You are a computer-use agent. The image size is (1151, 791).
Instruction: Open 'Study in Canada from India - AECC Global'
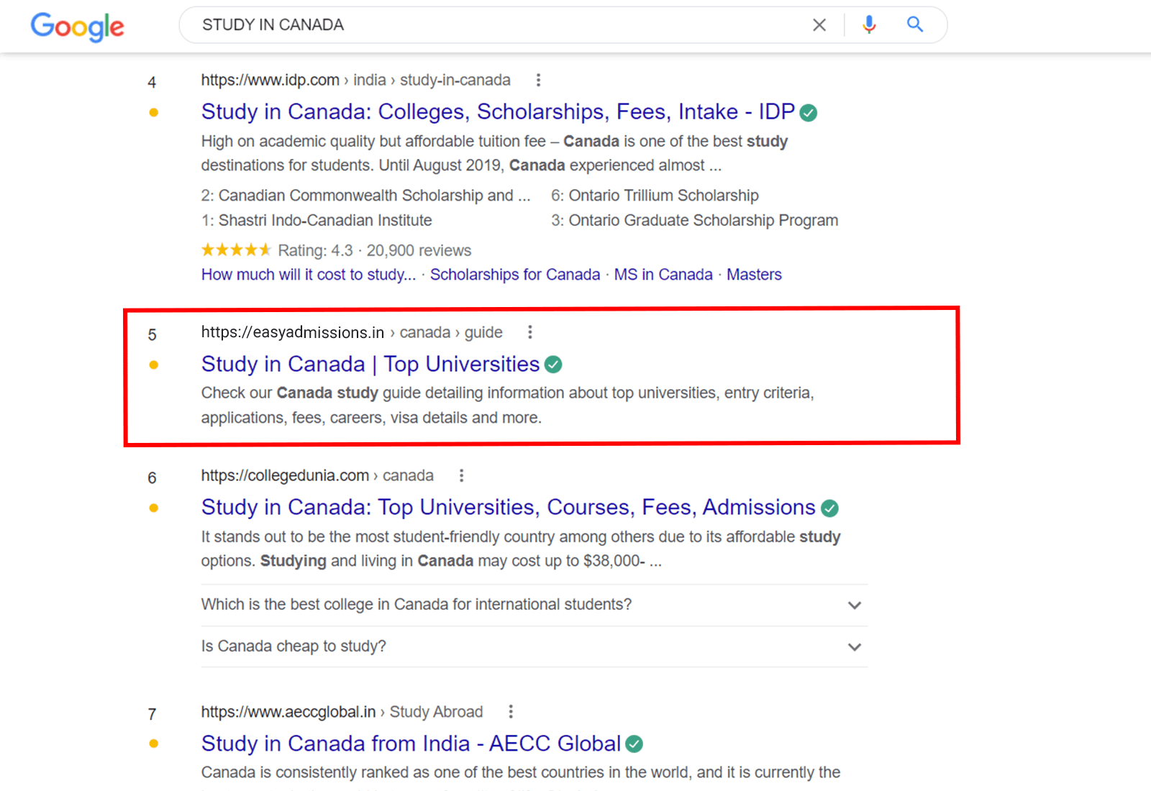pyautogui.click(x=410, y=744)
